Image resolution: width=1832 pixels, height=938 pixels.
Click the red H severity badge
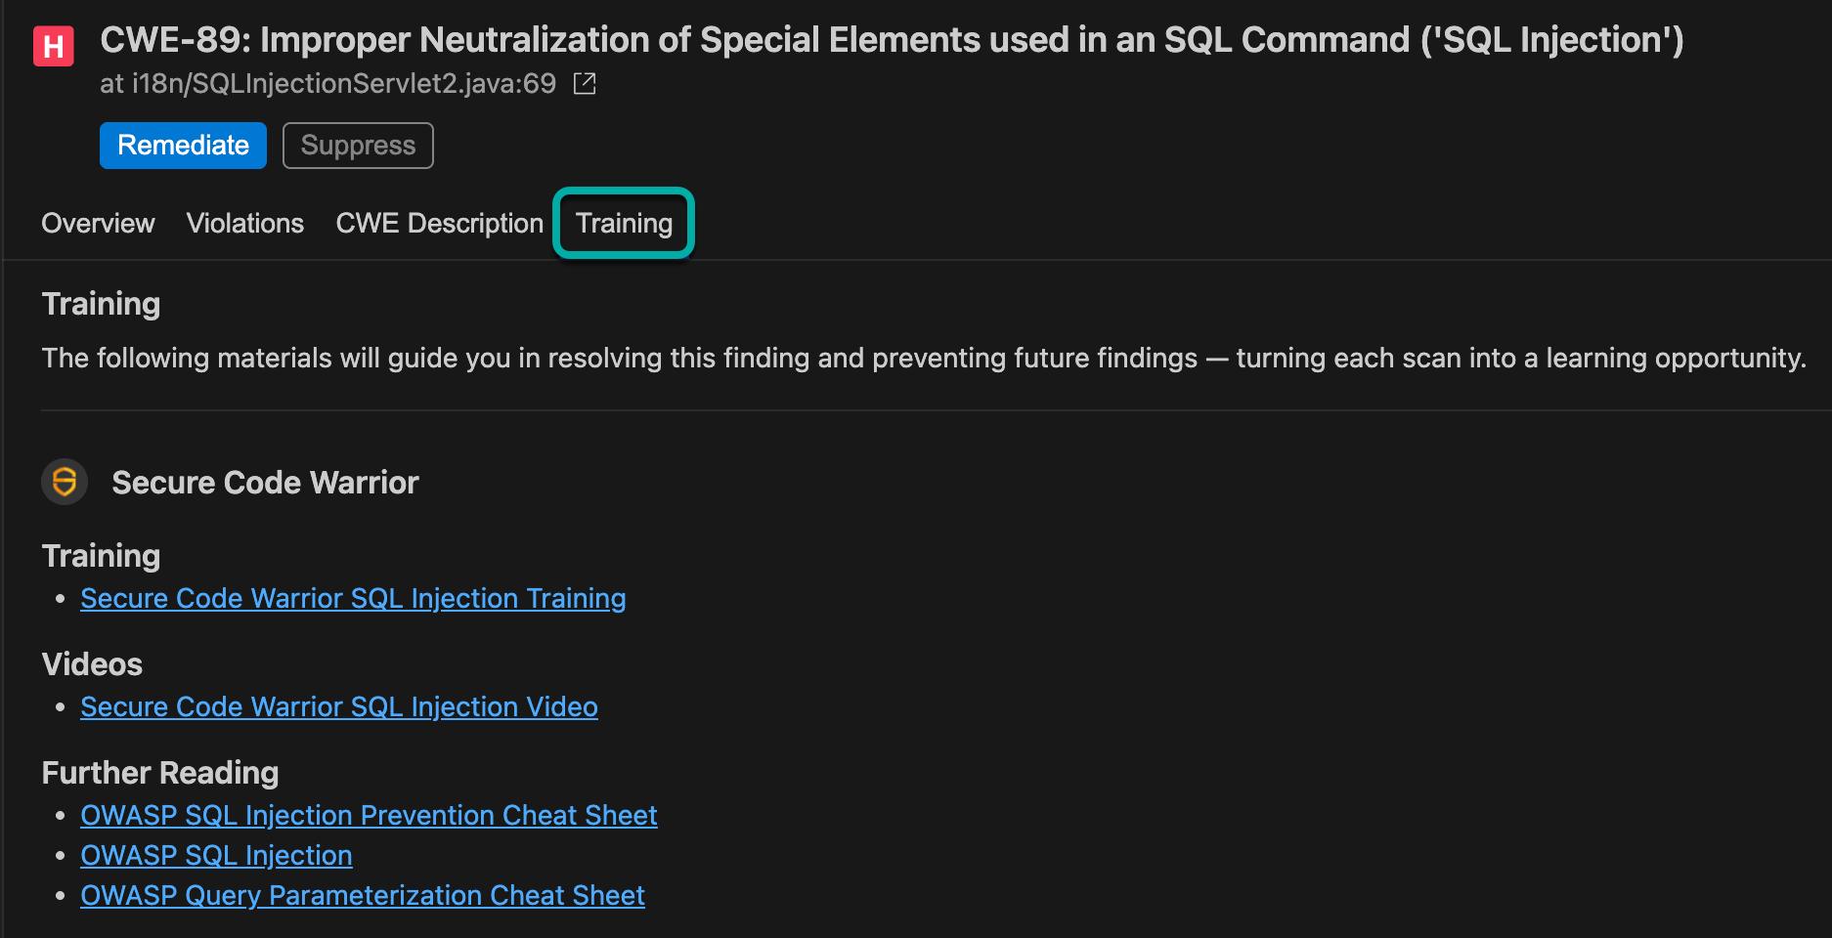[54, 46]
